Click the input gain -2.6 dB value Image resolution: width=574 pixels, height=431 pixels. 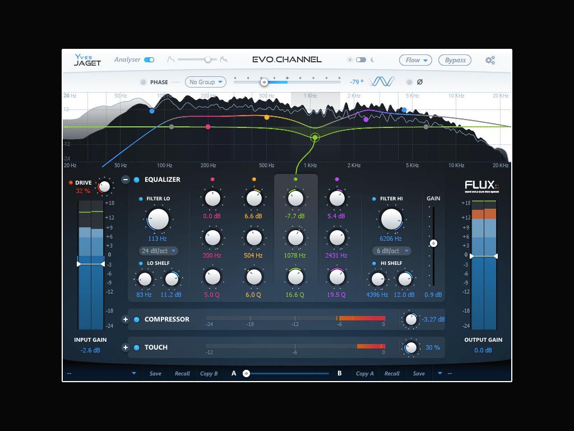pyautogui.click(x=90, y=350)
